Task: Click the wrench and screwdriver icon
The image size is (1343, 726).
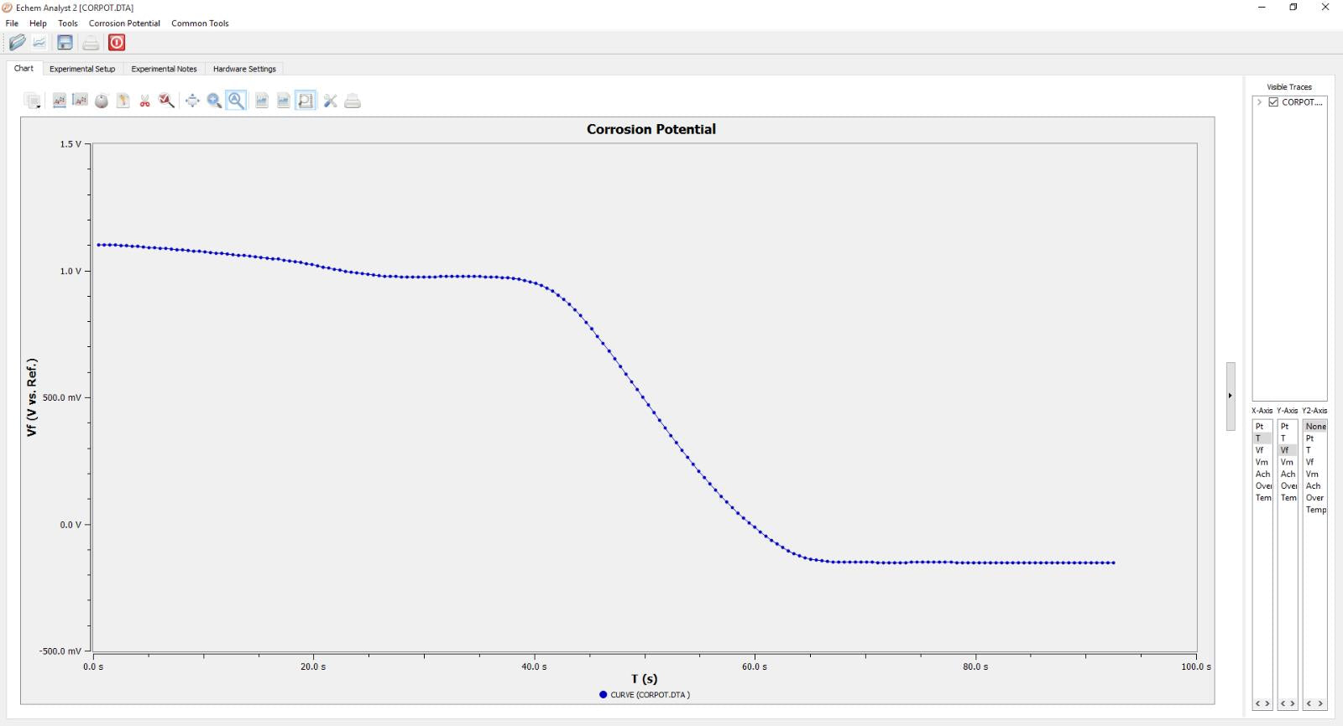Action: pos(330,101)
